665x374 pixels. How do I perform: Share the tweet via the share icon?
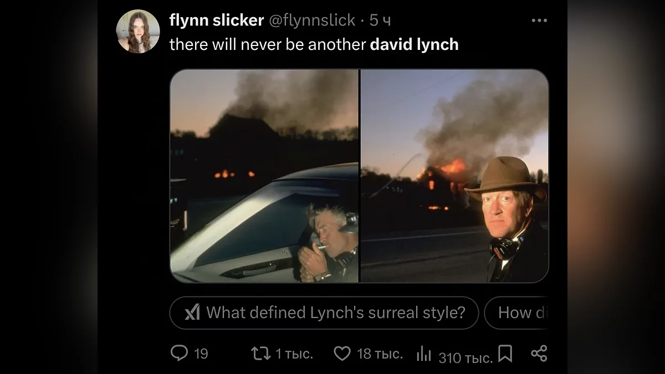(x=539, y=353)
